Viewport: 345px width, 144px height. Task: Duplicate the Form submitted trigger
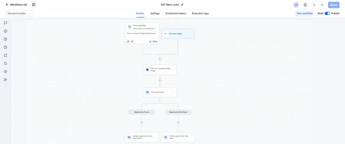pos(128,41)
